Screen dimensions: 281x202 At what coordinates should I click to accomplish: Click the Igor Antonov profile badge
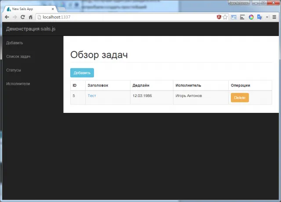click(x=239, y=3)
